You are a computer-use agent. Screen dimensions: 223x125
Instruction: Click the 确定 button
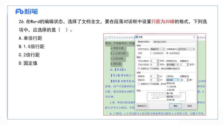pyautogui.click(x=176, y=106)
